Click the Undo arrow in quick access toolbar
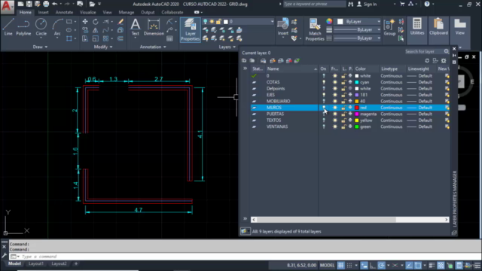 (55, 4)
